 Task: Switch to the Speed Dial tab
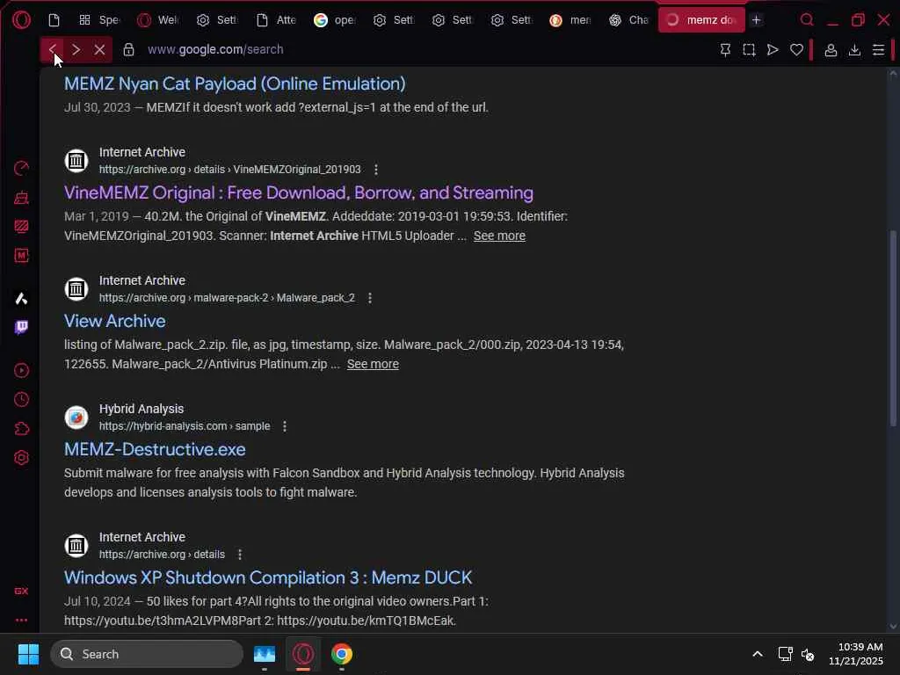tap(100, 20)
